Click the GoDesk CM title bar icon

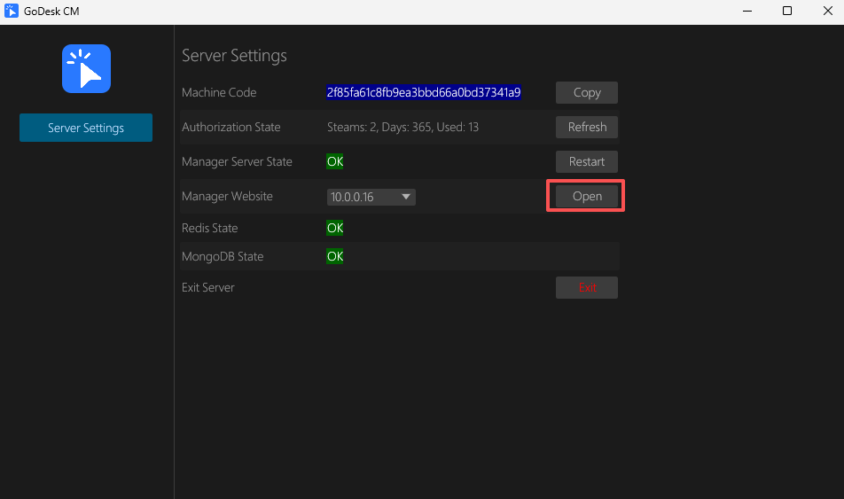click(12, 12)
